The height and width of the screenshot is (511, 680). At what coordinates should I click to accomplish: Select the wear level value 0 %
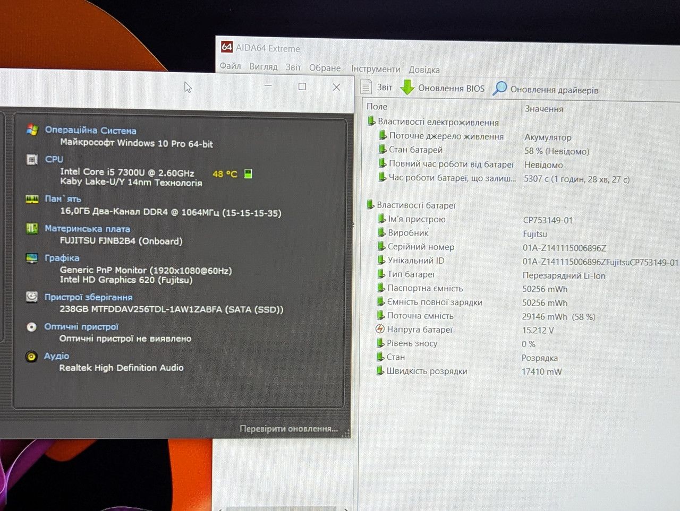[x=529, y=344]
